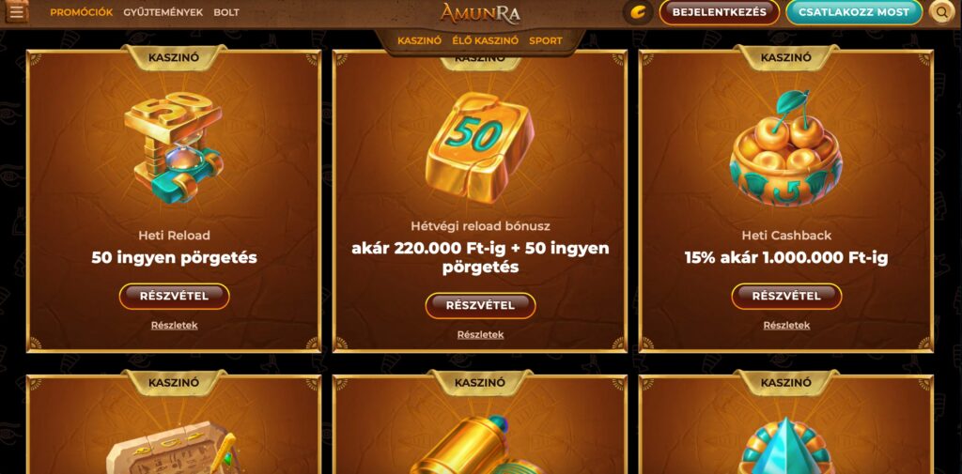Open the Promóciók menu item
The height and width of the screenshot is (474, 962).
82,12
